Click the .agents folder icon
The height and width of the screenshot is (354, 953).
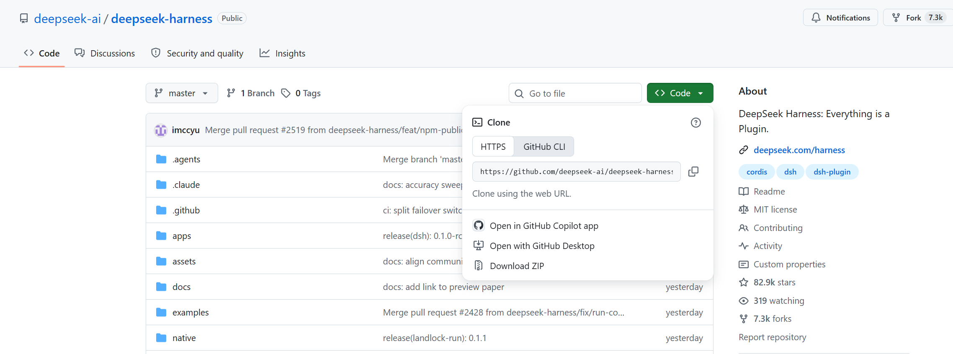[161, 159]
